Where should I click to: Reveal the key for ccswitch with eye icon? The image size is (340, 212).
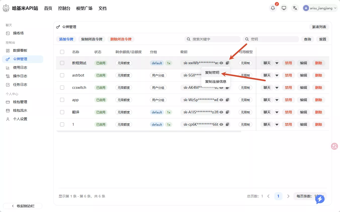[221, 88]
